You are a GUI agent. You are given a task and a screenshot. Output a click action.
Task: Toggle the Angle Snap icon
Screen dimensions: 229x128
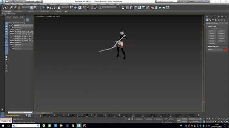[88, 8]
